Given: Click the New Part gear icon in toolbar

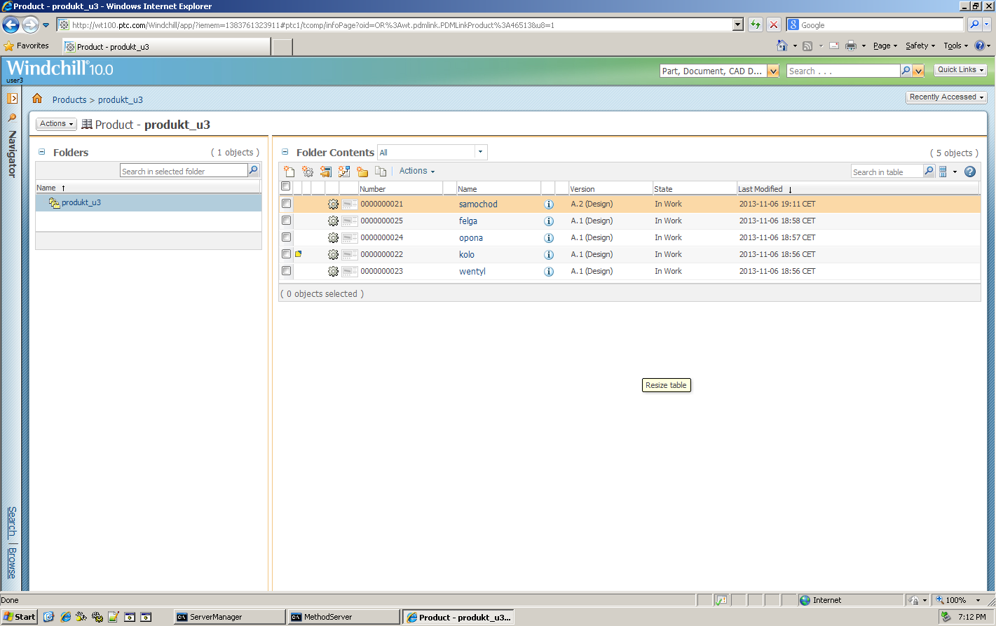Looking at the screenshot, I should click(x=308, y=172).
